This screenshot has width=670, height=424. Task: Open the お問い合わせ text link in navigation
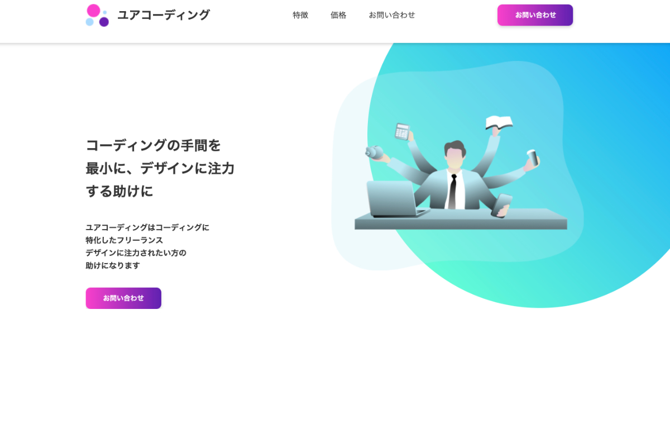(x=392, y=15)
